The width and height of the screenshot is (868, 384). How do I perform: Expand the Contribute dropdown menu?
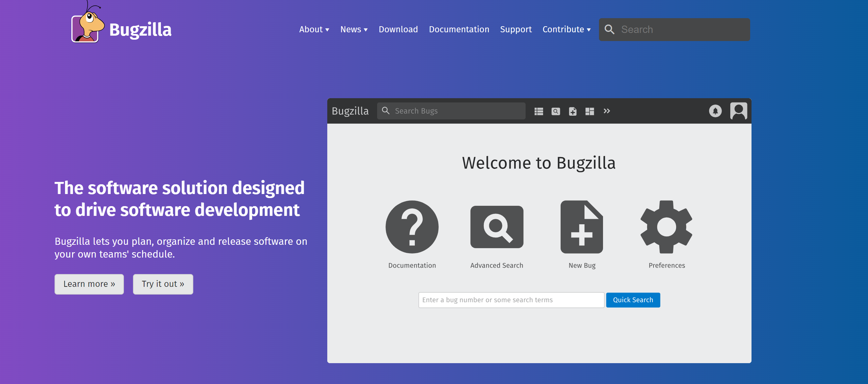pos(566,30)
